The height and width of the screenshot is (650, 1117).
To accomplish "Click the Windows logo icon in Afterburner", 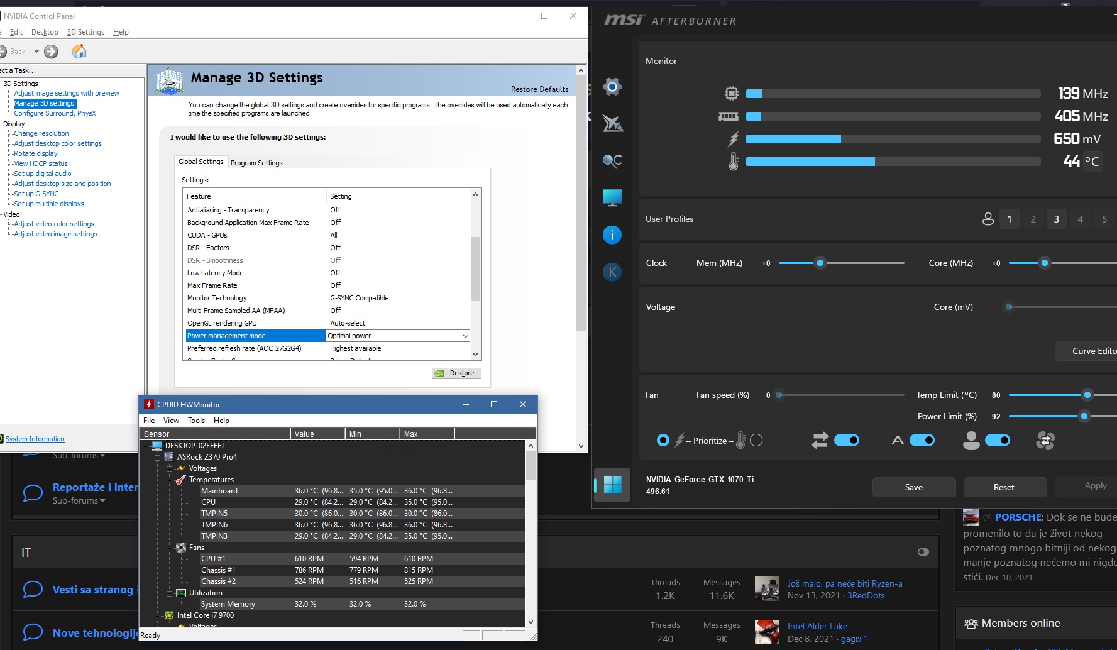I will 612,485.
